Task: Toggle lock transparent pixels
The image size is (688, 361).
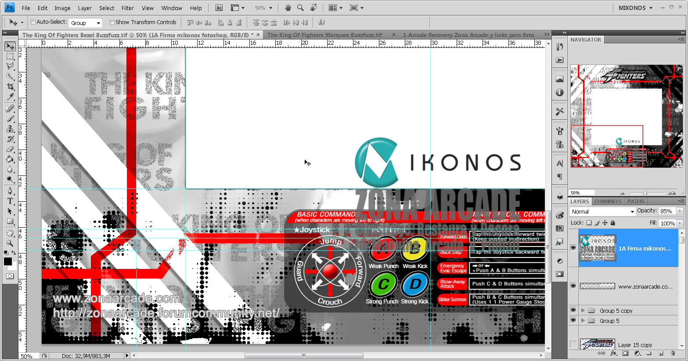Action: [x=589, y=223]
